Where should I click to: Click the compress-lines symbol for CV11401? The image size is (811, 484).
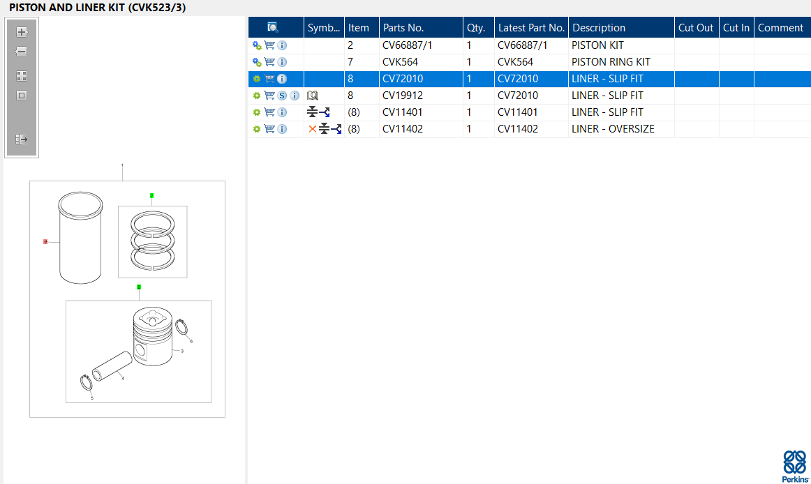[x=312, y=112]
